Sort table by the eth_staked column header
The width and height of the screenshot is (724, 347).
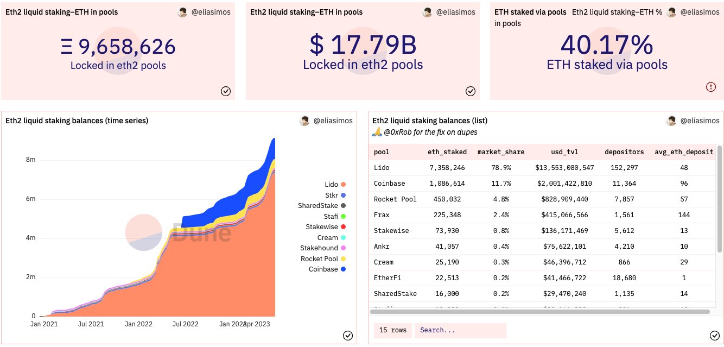tap(446, 152)
